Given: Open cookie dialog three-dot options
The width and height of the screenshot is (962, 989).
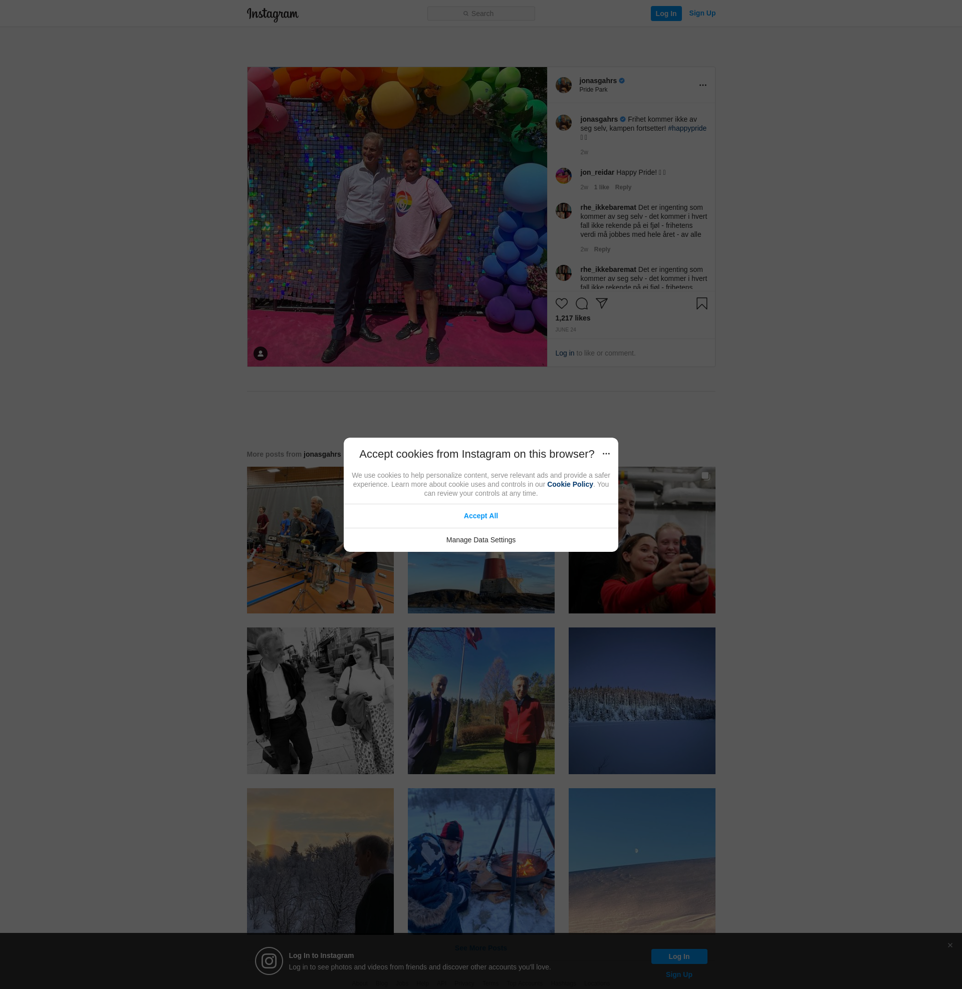Looking at the screenshot, I should click(606, 454).
